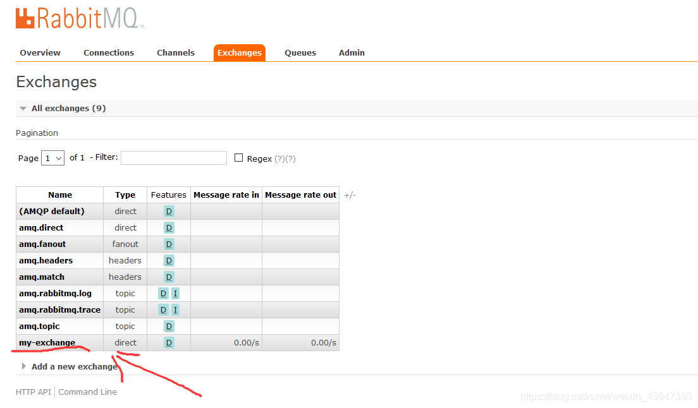
Task: Switch to the Connections tab
Action: [x=109, y=52]
